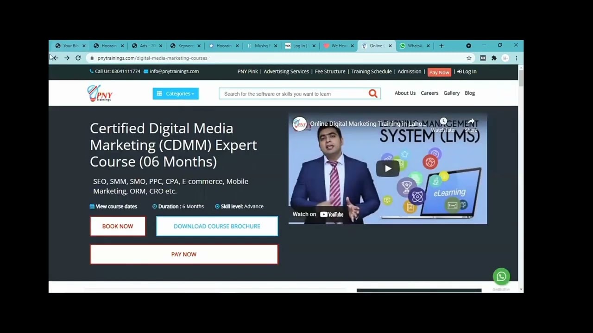Switch to the Keyword tab

coord(184,46)
